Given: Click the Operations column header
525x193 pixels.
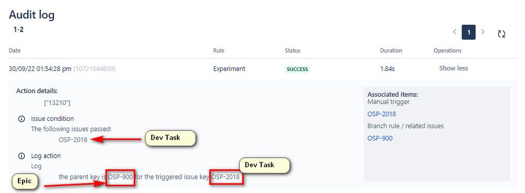Looking at the screenshot, I should point(447,50).
